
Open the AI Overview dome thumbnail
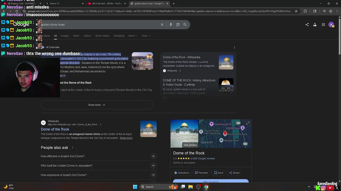pyautogui.click(x=142, y=61)
